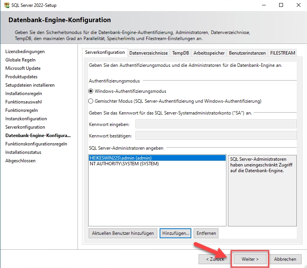The width and height of the screenshot is (307, 268).
Task: Click Setupdateien installieren step
Action: 30,85
